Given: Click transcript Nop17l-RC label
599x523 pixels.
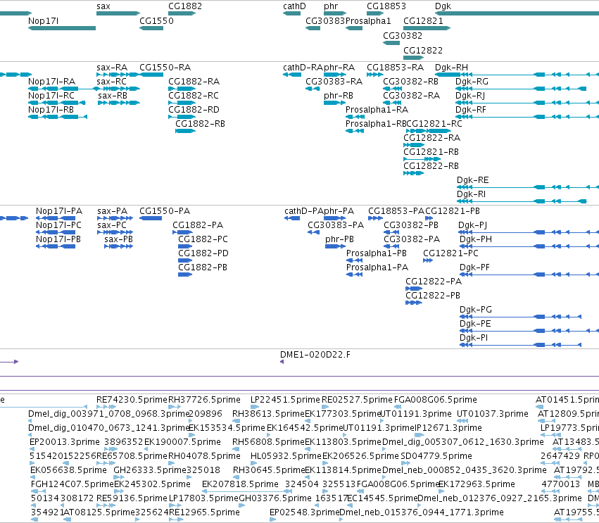Looking at the screenshot, I should [51, 96].
